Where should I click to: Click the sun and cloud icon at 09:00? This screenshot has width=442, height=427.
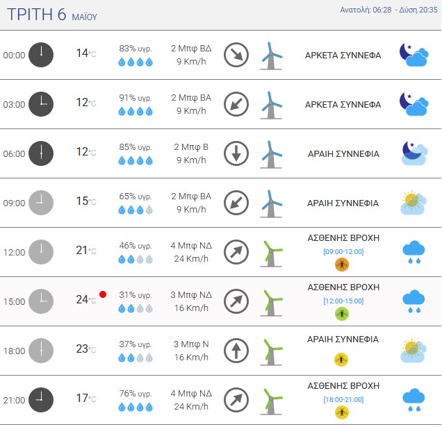point(414,203)
